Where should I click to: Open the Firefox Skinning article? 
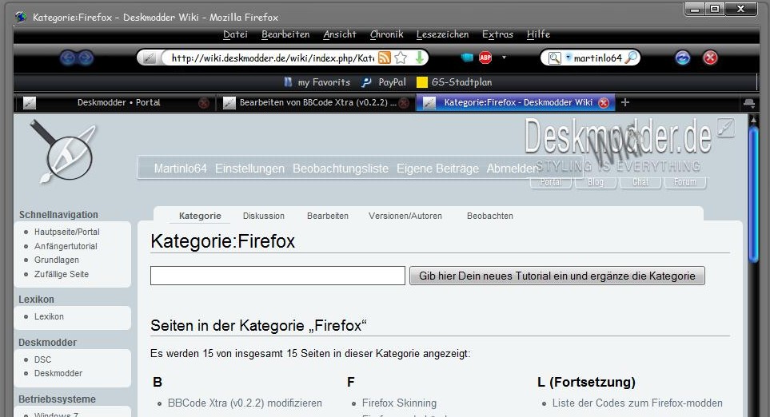399,403
